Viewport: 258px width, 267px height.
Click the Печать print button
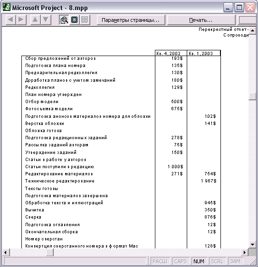click(201, 20)
